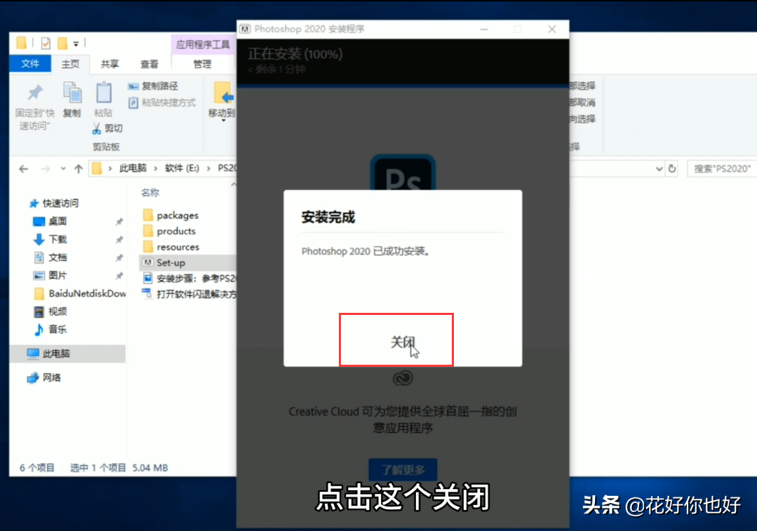The width and height of the screenshot is (757, 531).
Task: Click the 粘贴 clipboard icon
Action: [103, 92]
